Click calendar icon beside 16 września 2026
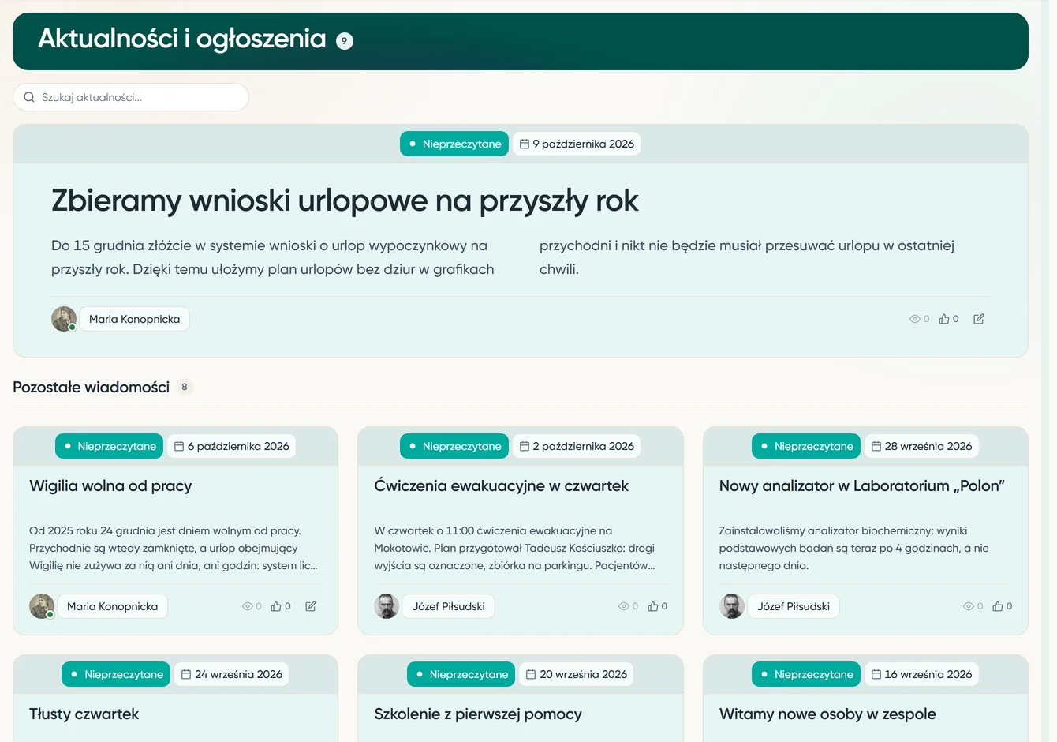1057x742 pixels. pyautogui.click(x=876, y=674)
